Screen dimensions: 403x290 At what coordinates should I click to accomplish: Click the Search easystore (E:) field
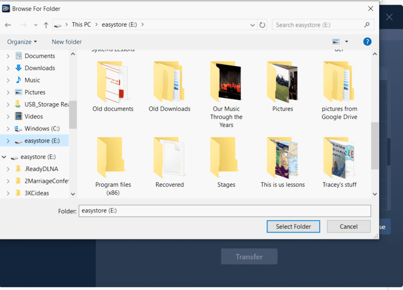323,25
